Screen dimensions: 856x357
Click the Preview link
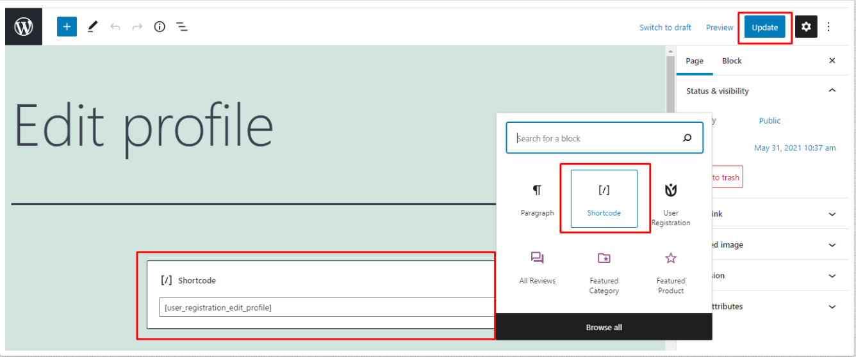tap(720, 28)
